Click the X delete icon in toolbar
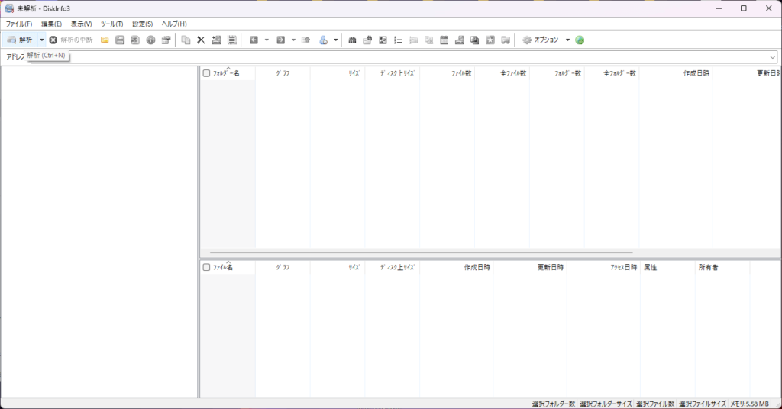782x409 pixels. point(201,40)
